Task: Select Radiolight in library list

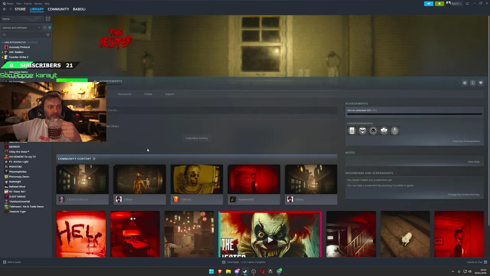Action: tap(15, 182)
